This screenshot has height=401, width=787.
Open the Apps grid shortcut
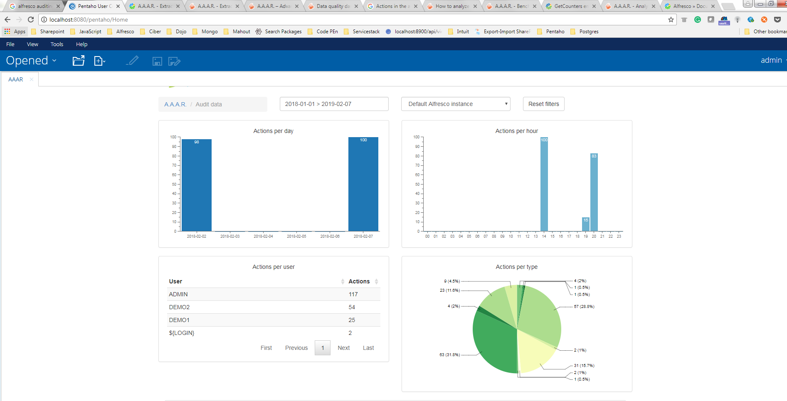tap(15, 32)
